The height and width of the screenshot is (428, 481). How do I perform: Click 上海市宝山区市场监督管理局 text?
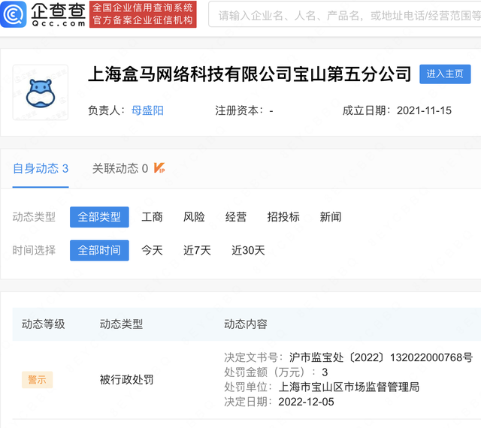tap(349, 387)
